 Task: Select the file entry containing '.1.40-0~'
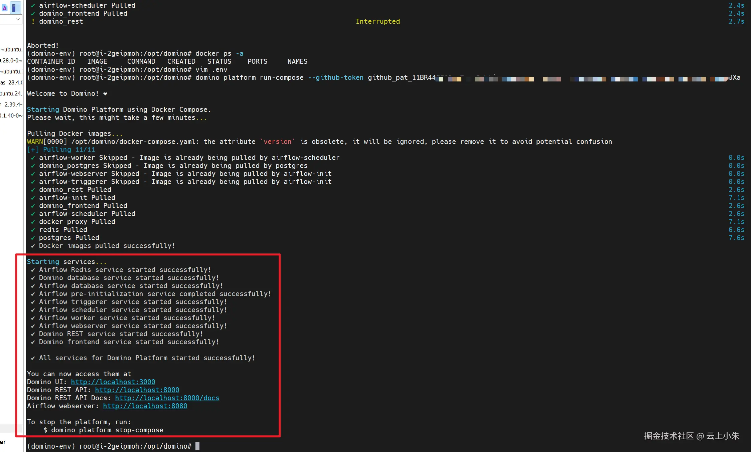(x=11, y=116)
